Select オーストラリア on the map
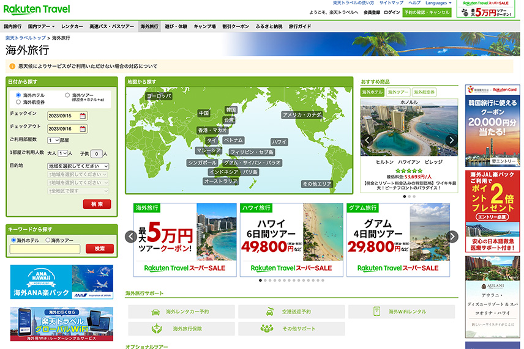524x349 pixels. point(221,181)
